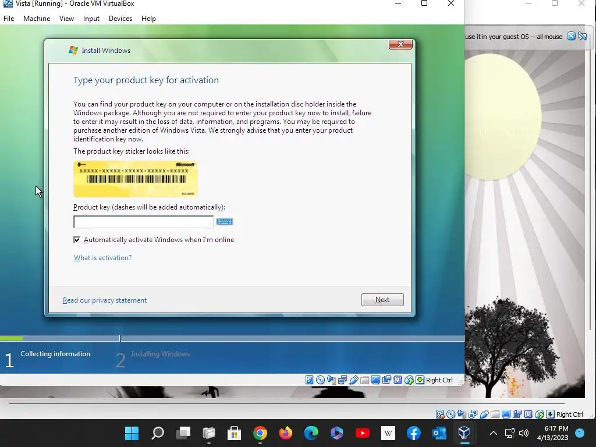The height and width of the screenshot is (447, 596).
Task: Click the suppress-notification icon next to mouse message
Action: point(582,36)
